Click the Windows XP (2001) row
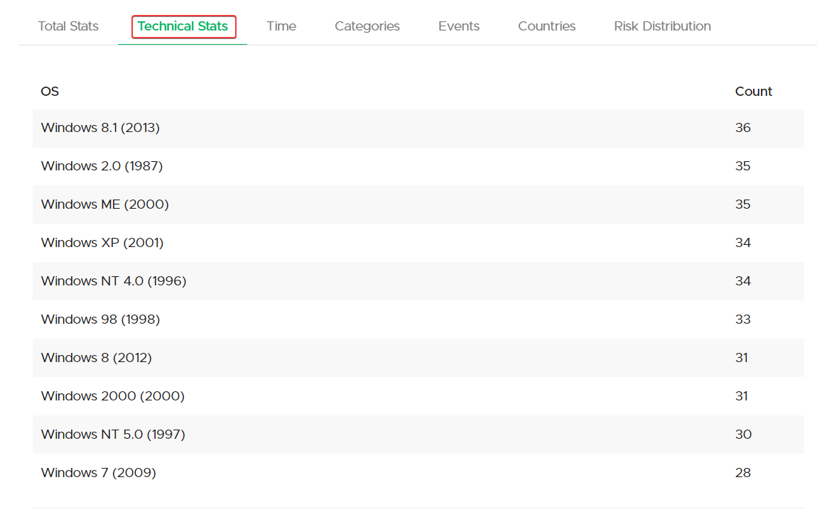The width and height of the screenshot is (817, 524). (x=102, y=243)
